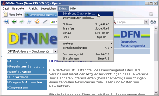The height and width of the screenshot is (96, 159).
Task: Open the Konfiguration sidebar link
Action: point(27,72)
